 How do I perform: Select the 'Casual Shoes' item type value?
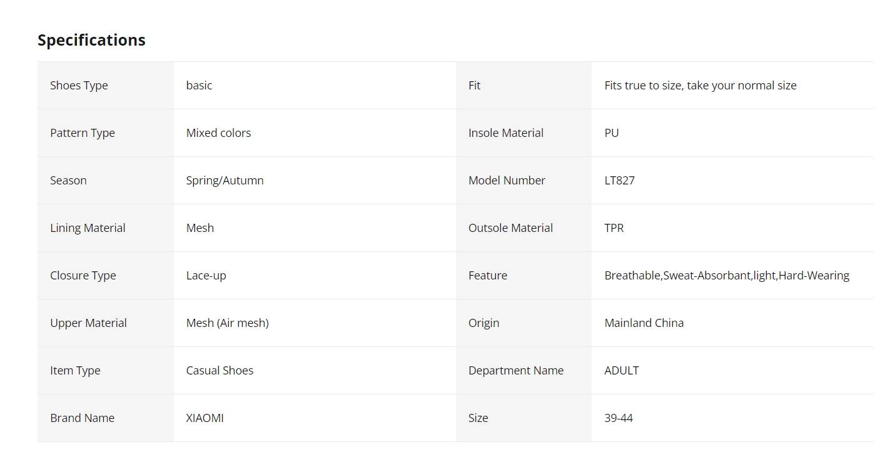pyautogui.click(x=220, y=371)
